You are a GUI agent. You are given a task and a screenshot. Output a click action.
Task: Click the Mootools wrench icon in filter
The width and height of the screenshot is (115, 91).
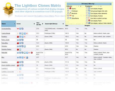click(70, 13)
